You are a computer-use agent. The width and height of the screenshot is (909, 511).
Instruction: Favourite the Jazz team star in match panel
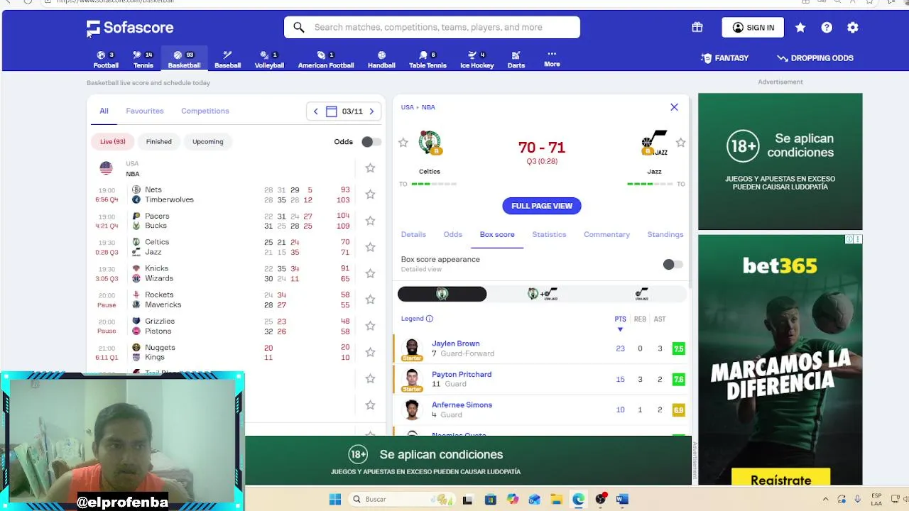[x=680, y=143]
